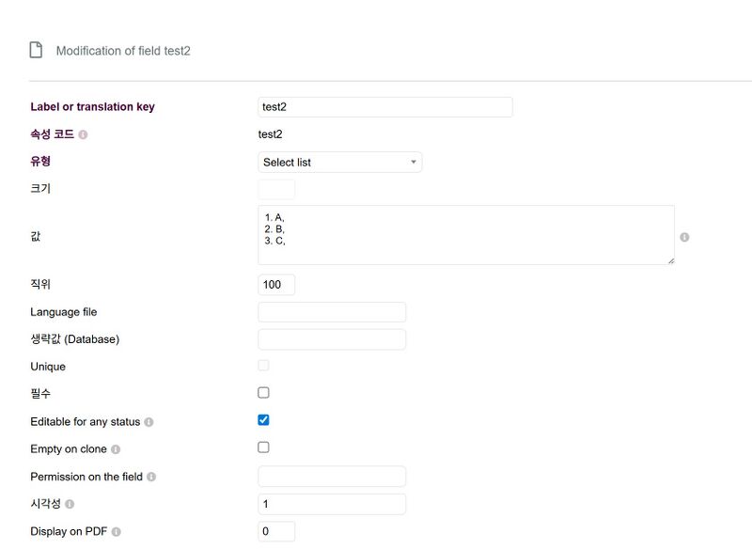Click the info icon beside the 값 textarea

[684, 237]
